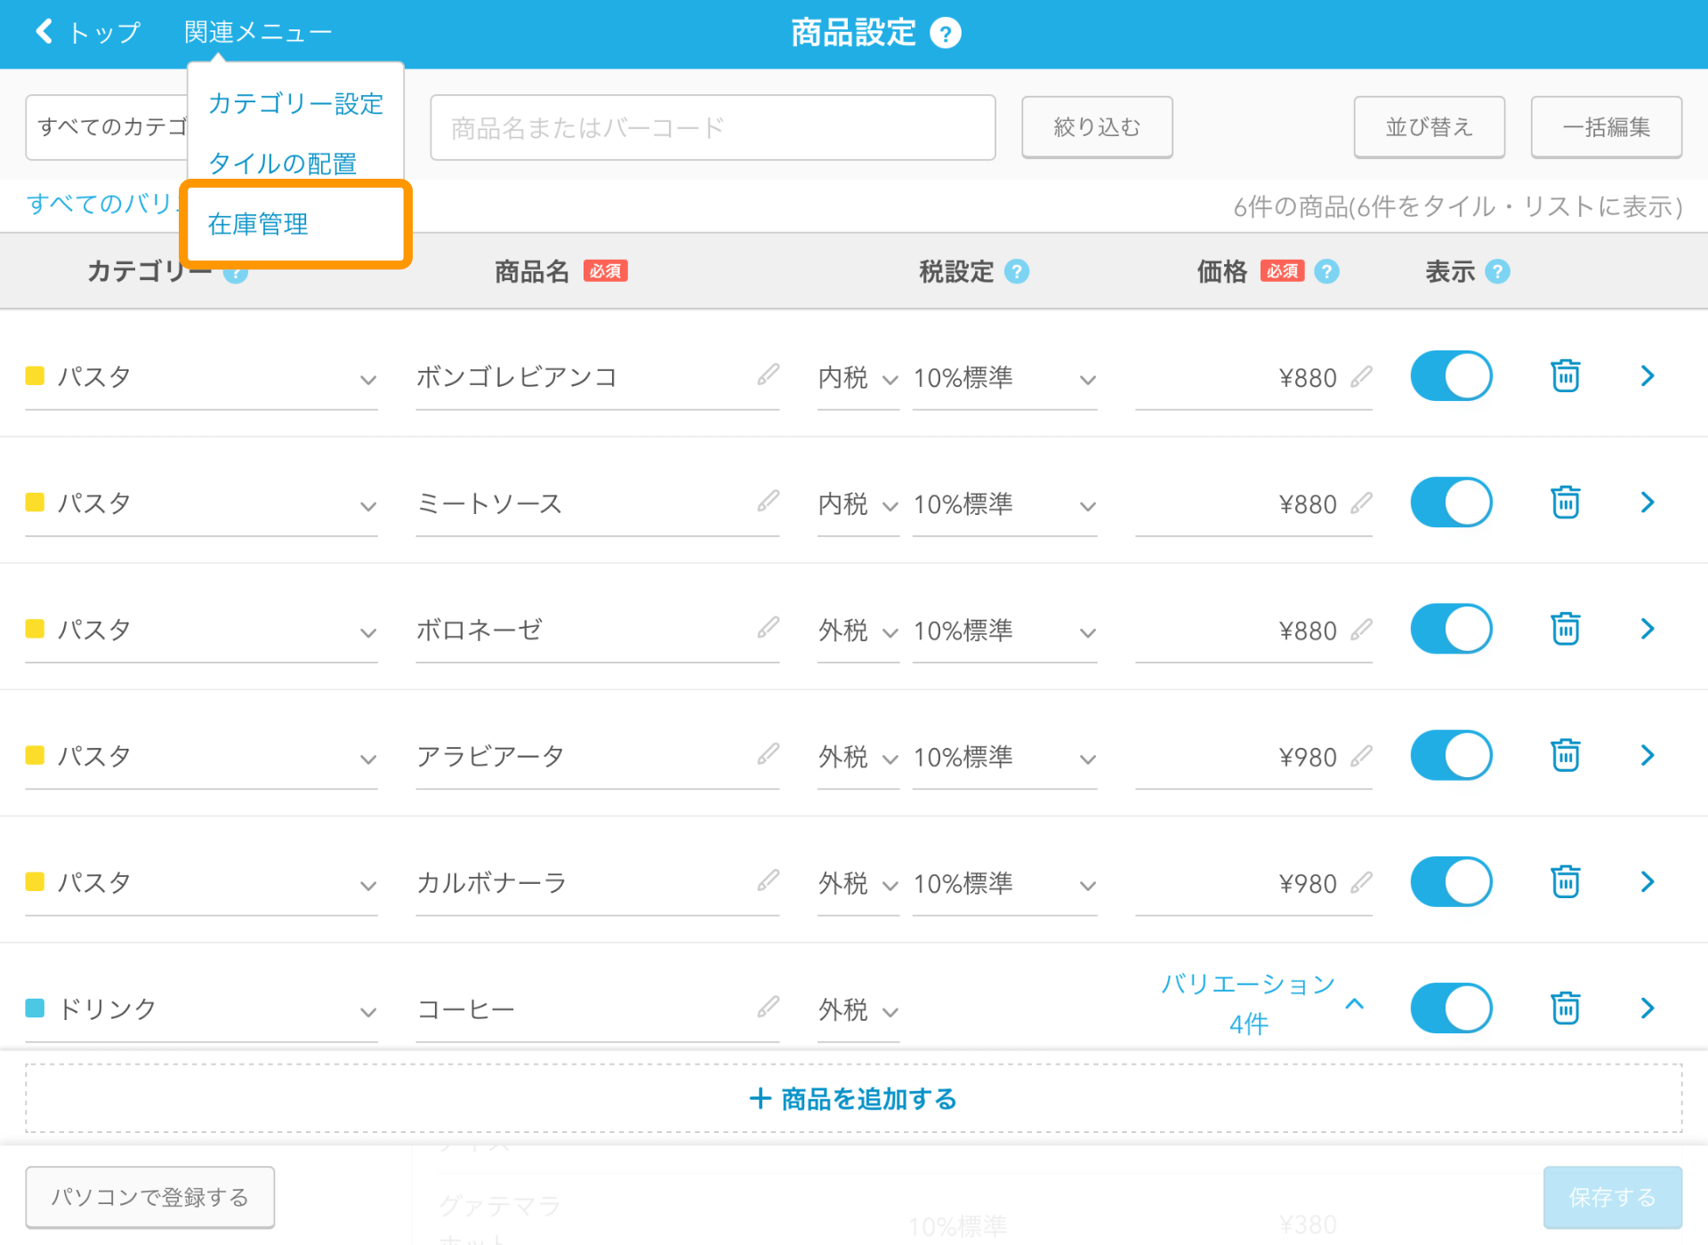
Task: Click the 並び替え sort button
Action: pyautogui.click(x=1429, y=127)
